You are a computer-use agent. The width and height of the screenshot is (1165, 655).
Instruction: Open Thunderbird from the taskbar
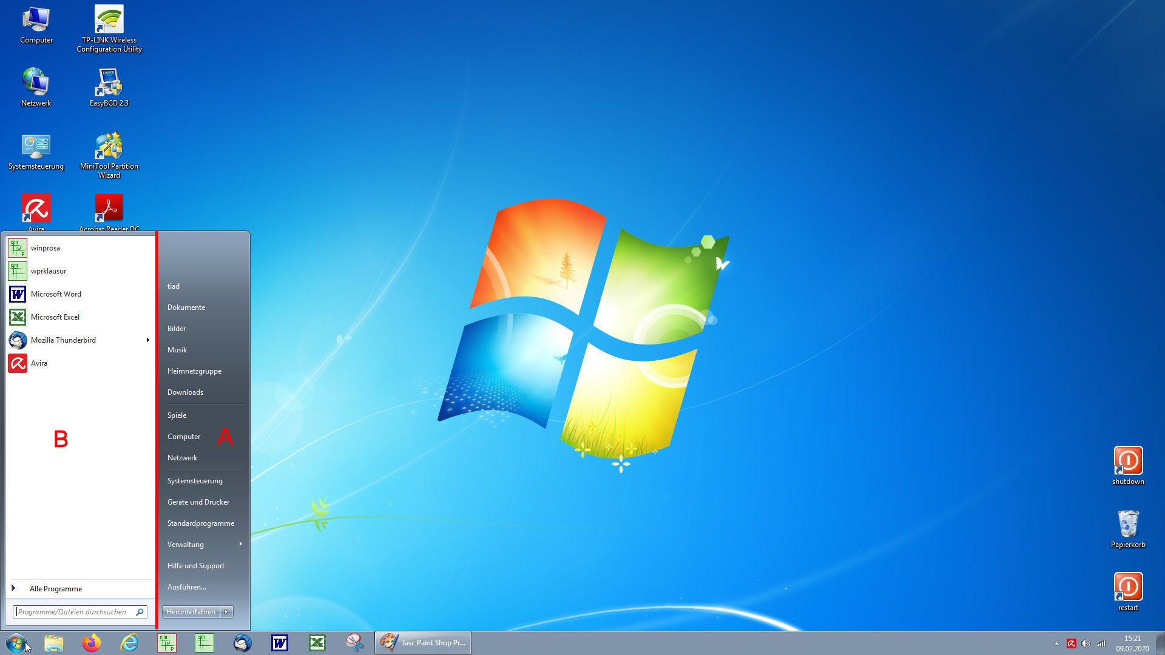pos(242,643)
